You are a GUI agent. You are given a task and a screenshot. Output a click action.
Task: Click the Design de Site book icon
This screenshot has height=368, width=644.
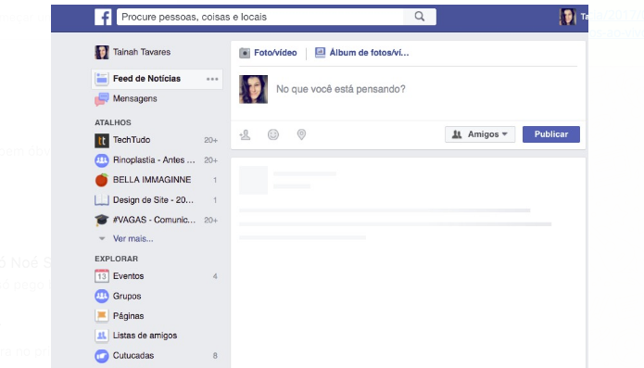tap(101, 200)
